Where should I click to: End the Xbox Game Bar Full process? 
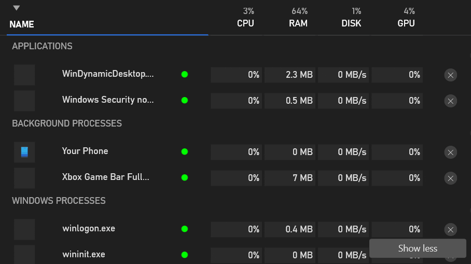coord(451,178)
